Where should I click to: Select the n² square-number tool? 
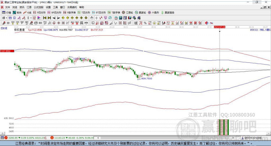coord(45,23)
